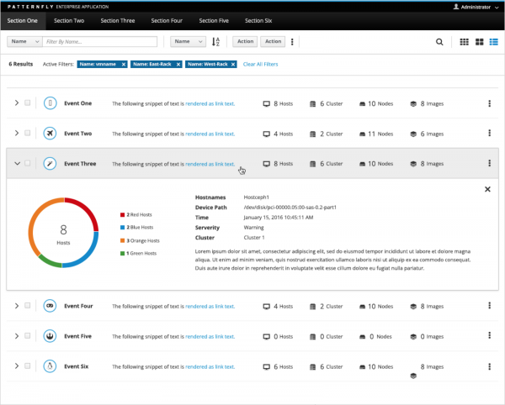The width and height of the screenshot is (505, 405).
Task: Open the Section Three tab
Action: pos(116,19)
